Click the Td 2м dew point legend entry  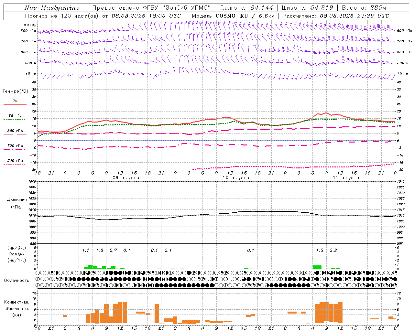15,116
